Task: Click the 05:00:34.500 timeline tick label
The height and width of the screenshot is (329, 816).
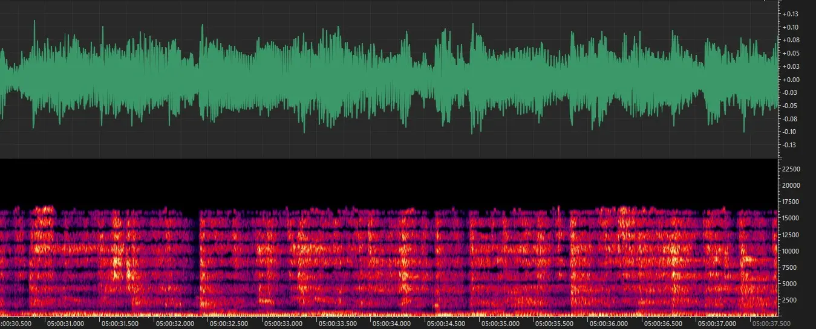Action: 446,324
